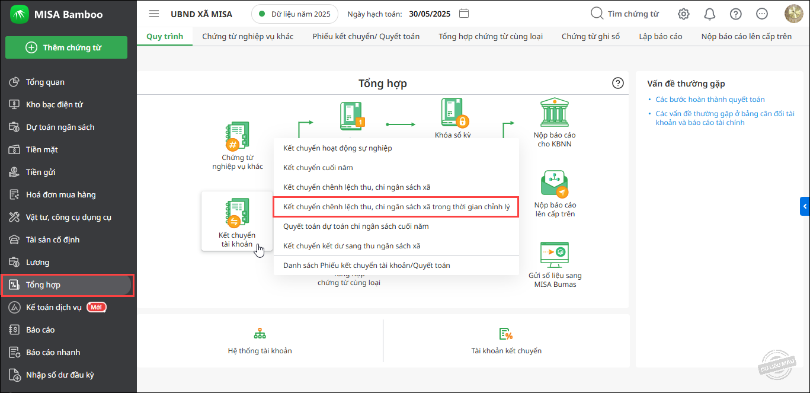Select Quyết toán dự toán chi ngân sách cuối năm
Viewport: 810px width, 393px height.
tap(396, 226)
